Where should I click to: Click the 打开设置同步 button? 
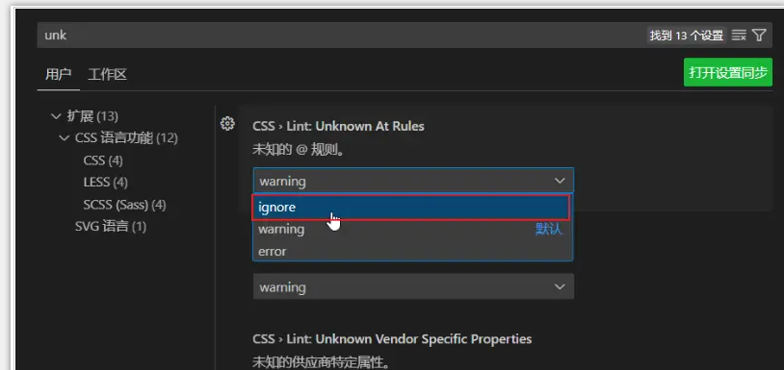tap(728, 72)
